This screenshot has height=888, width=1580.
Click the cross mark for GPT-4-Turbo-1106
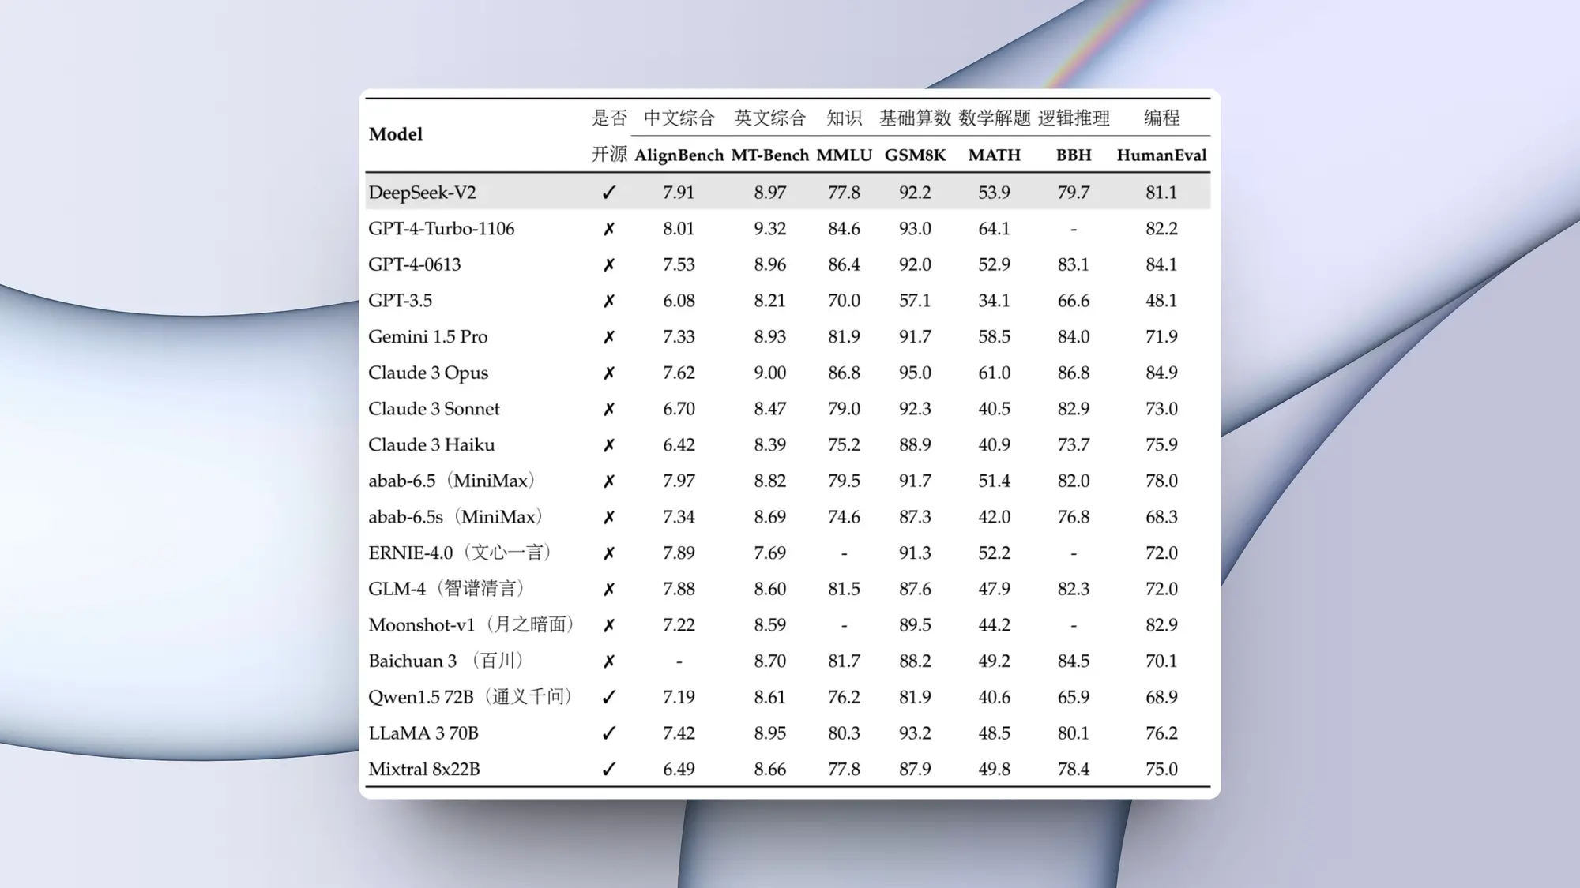coord(608,229)
